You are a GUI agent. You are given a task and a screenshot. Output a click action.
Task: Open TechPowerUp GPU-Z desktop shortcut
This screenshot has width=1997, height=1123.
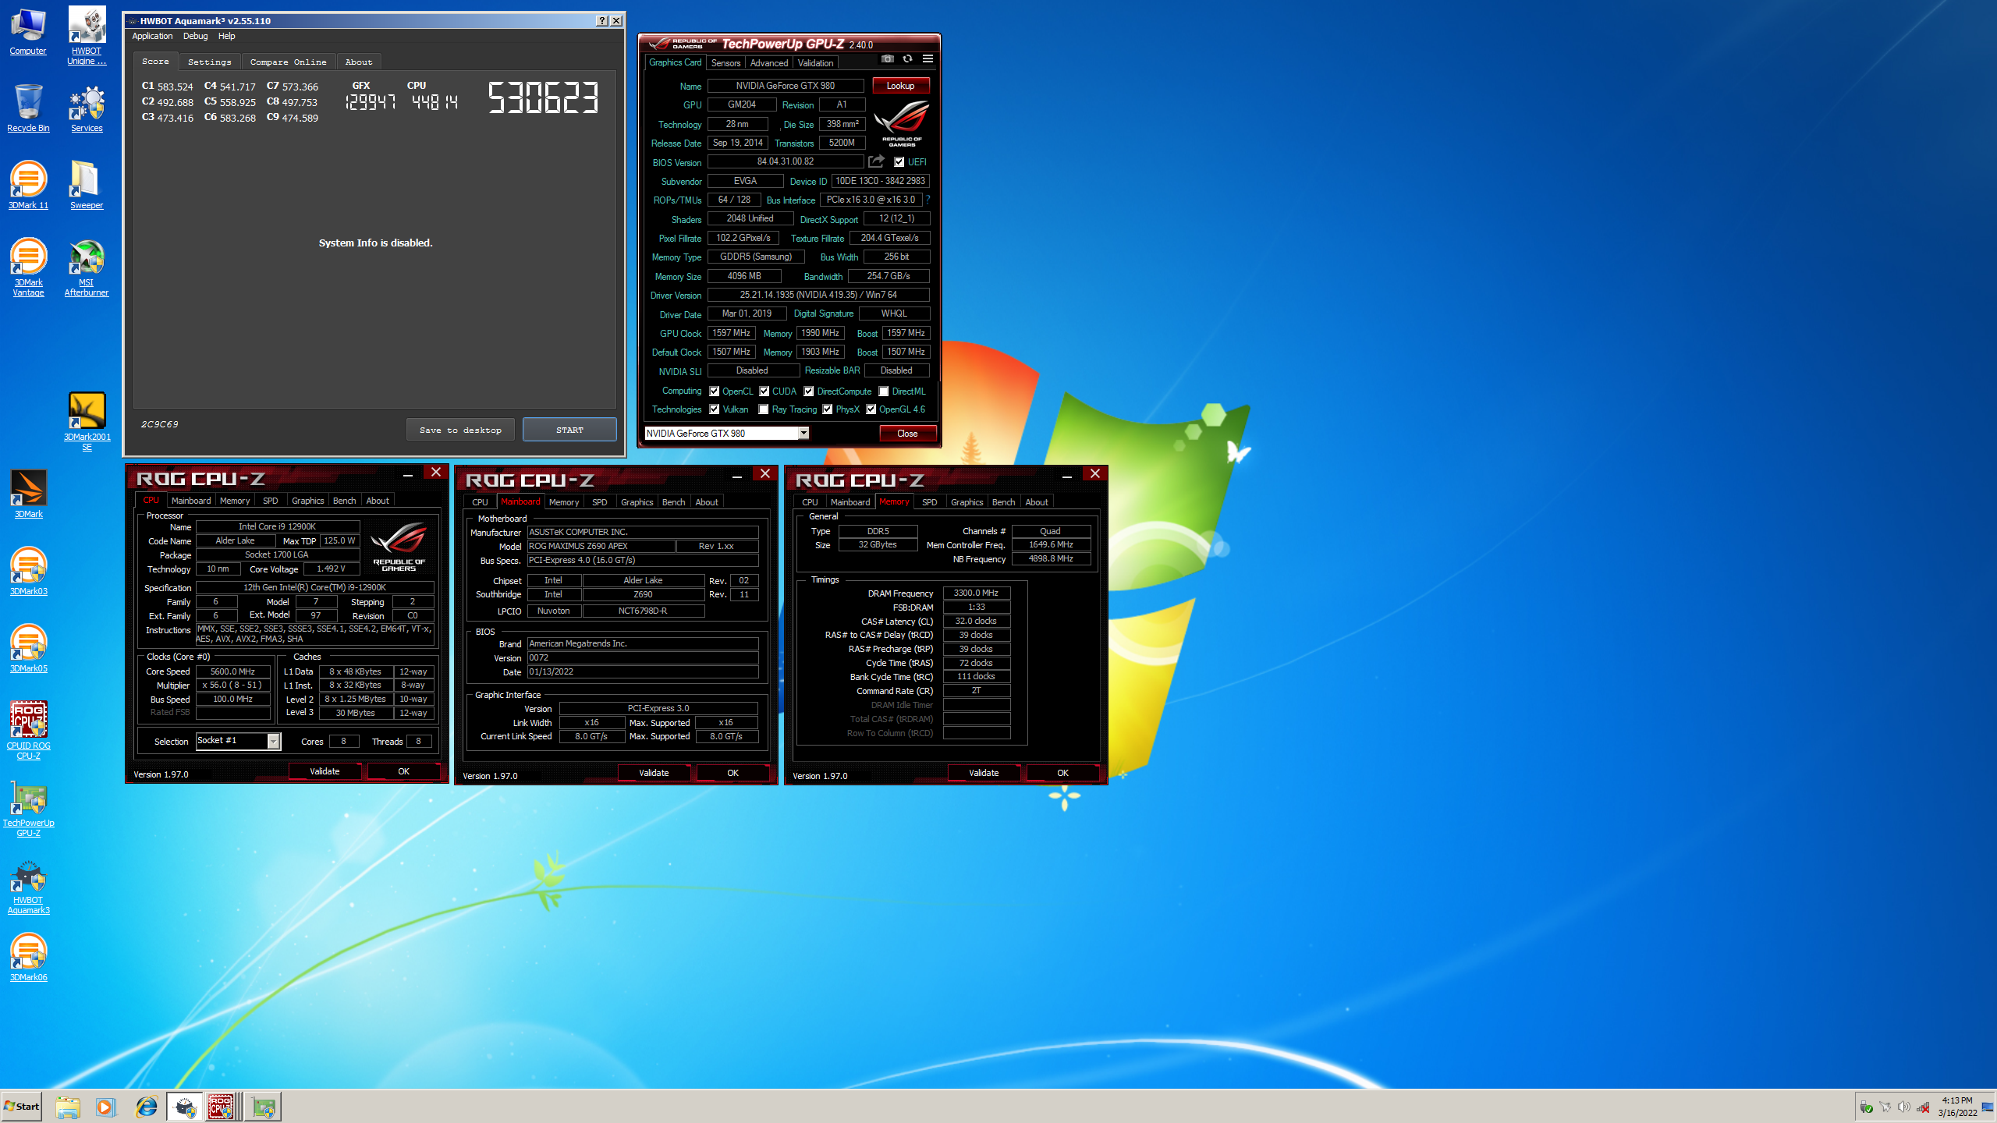pyautogui.click(x=28, y=807)
